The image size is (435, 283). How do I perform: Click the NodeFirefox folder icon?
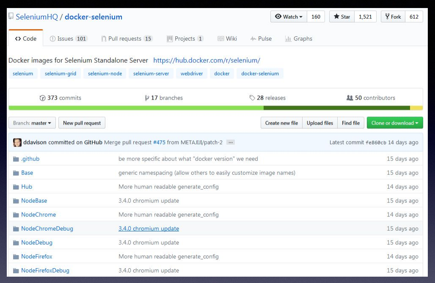(16, 257)
